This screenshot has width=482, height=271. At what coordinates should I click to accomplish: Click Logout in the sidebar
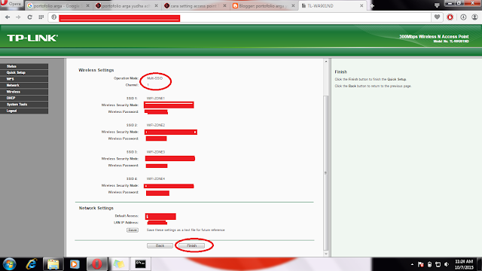point(24,111)
